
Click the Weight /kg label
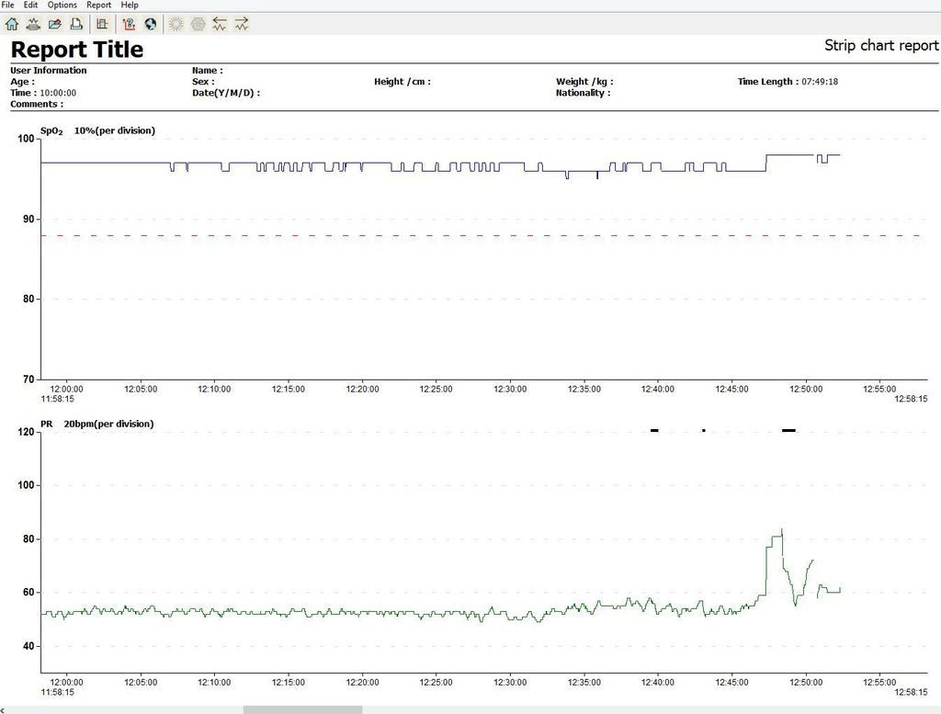pos(584,82)
